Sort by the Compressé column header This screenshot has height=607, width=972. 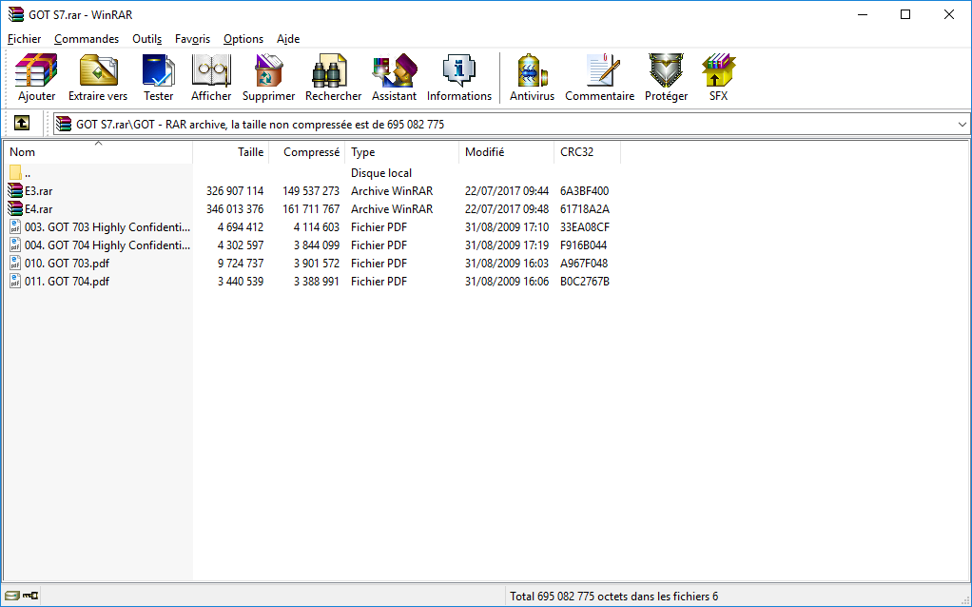click(307, 152)
